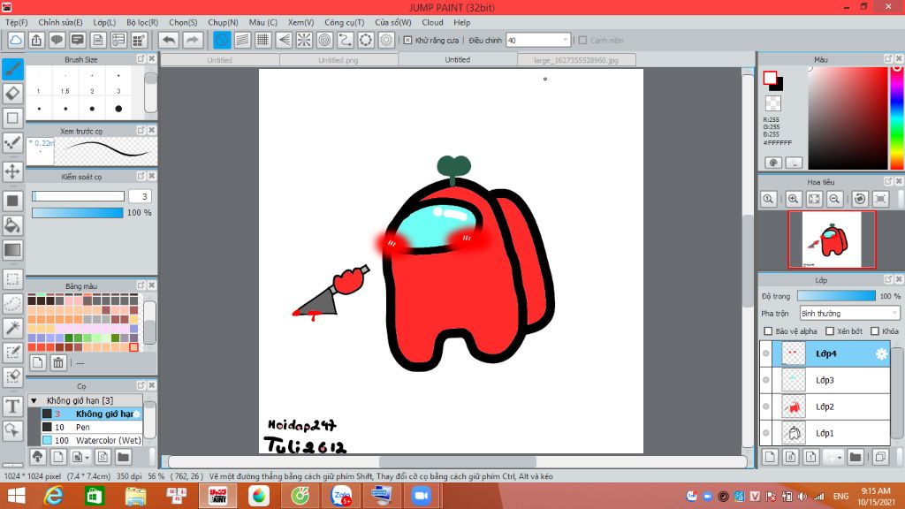
Task: Click the Undo arrow in toolbar
Action: 169,40
